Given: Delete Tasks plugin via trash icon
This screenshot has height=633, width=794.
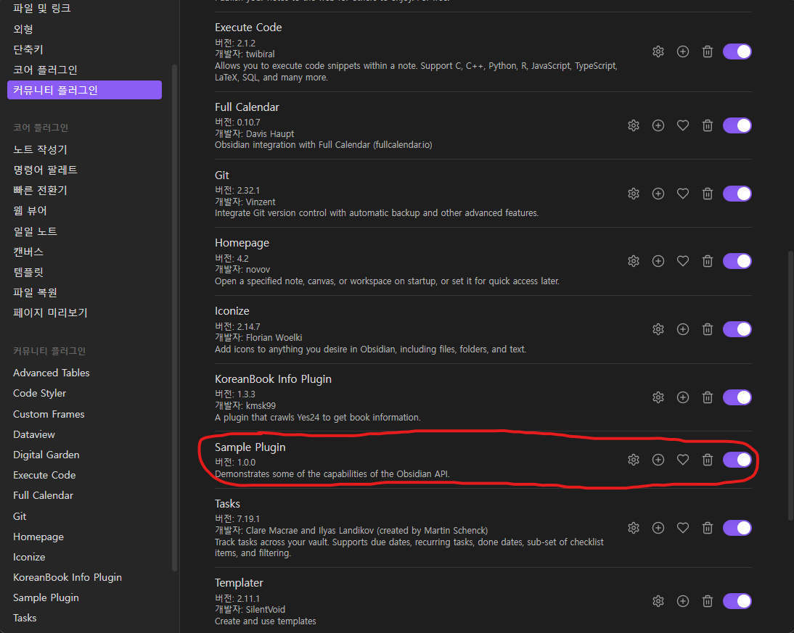Looking at the screenshot, I should tap(708, 528).
